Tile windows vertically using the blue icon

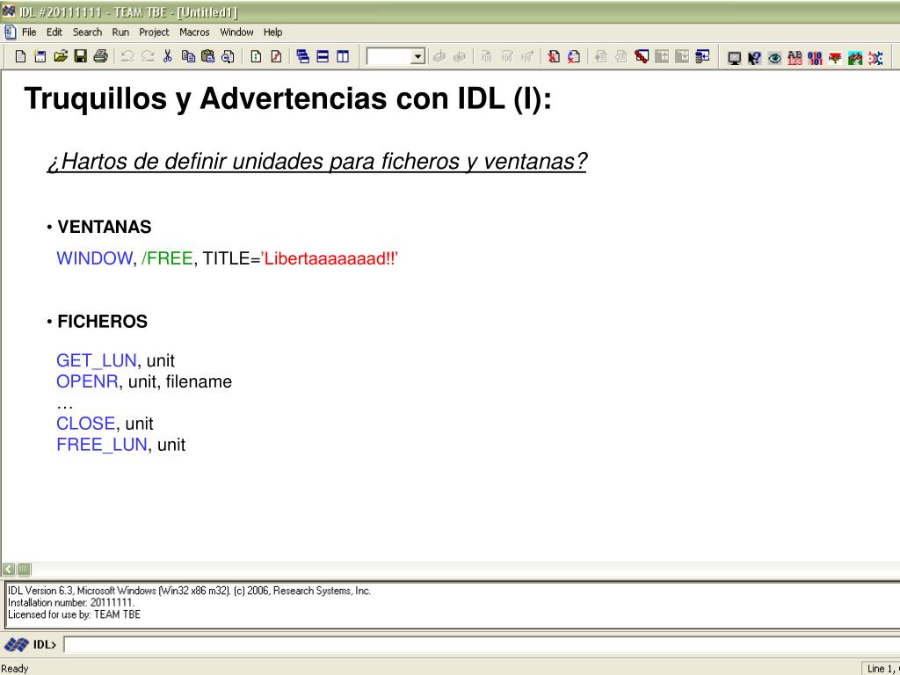click(343, 56)
